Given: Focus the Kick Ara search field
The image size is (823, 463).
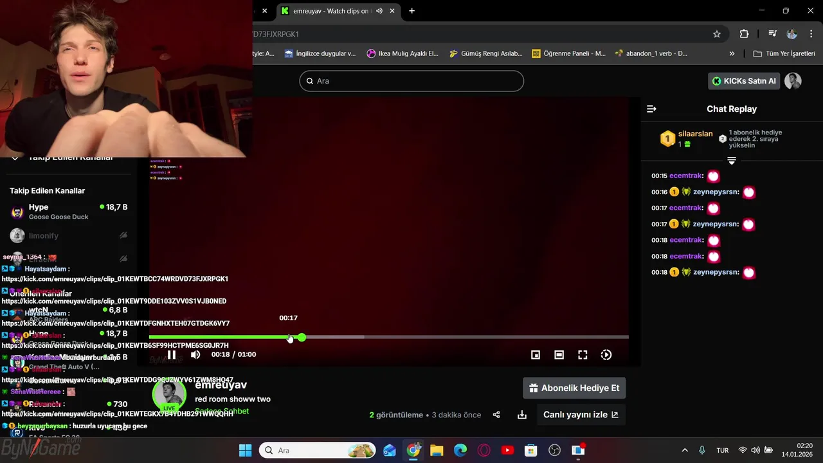Looking at the screenshot, I should (x=411, y=81).
